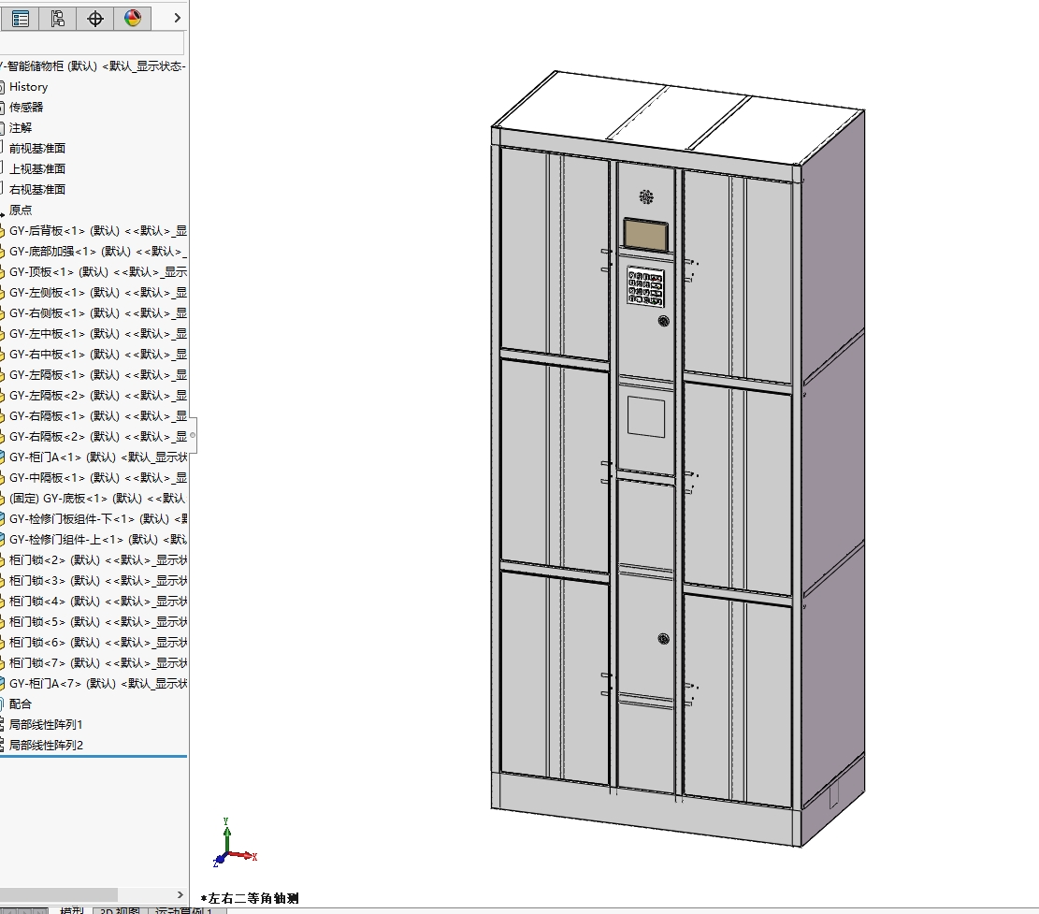The height and width of the screenshot is (914, 1039).
Task: Click the Y axis of the view triad
Action: [x=226, y=836]
